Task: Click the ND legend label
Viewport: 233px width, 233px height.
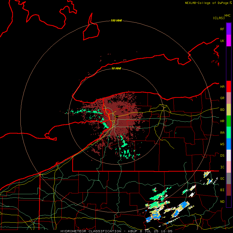Action: [222, 202]
